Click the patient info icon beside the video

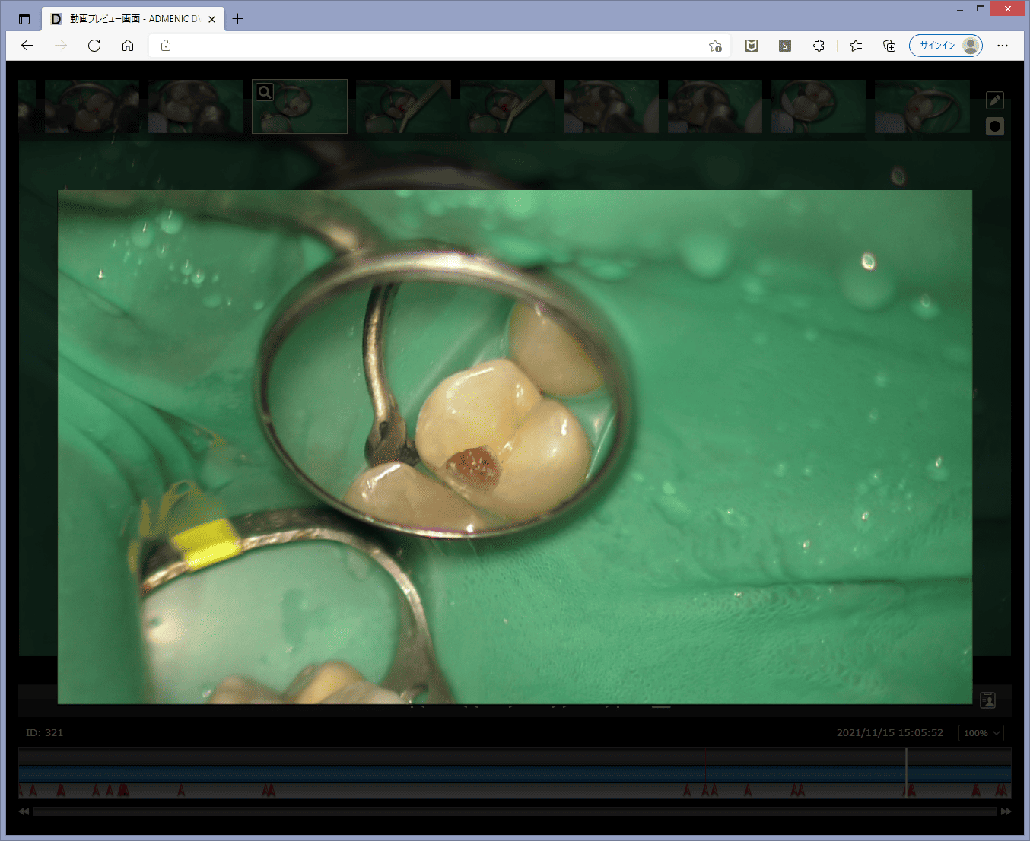coord(987,700)
